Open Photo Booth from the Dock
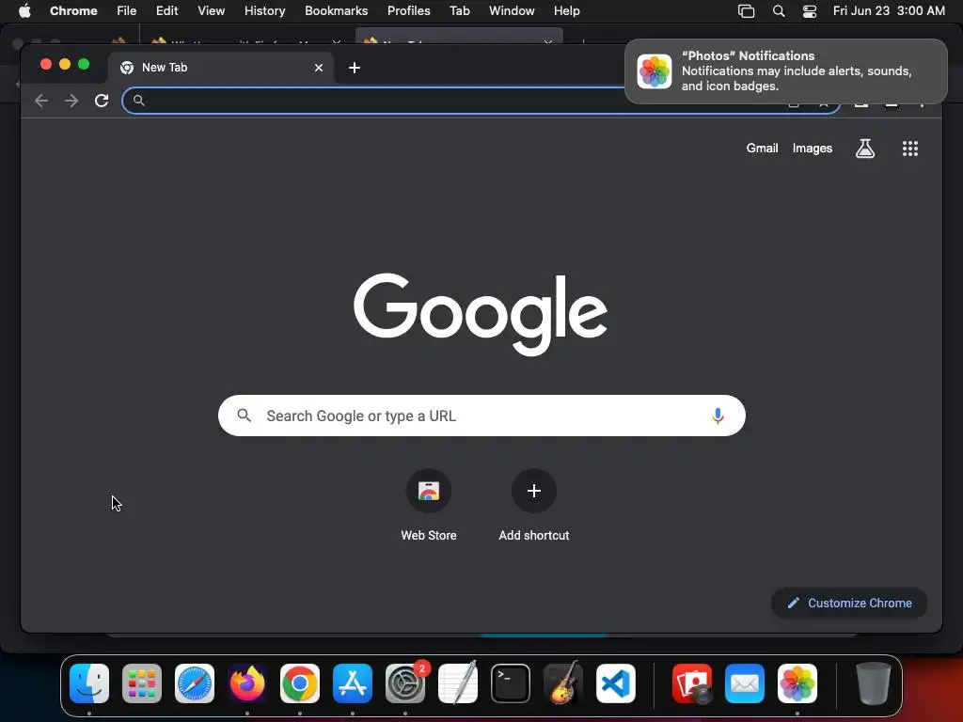This screenshot has width=963, height=722. (692, 683)
